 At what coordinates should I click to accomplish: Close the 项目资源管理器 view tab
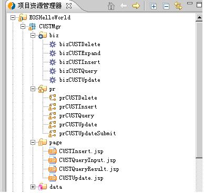click(69, 6)
